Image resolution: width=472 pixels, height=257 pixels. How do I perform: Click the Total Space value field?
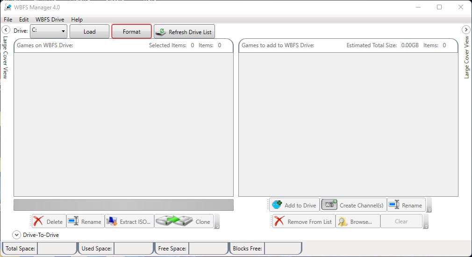tap(57, 248)
